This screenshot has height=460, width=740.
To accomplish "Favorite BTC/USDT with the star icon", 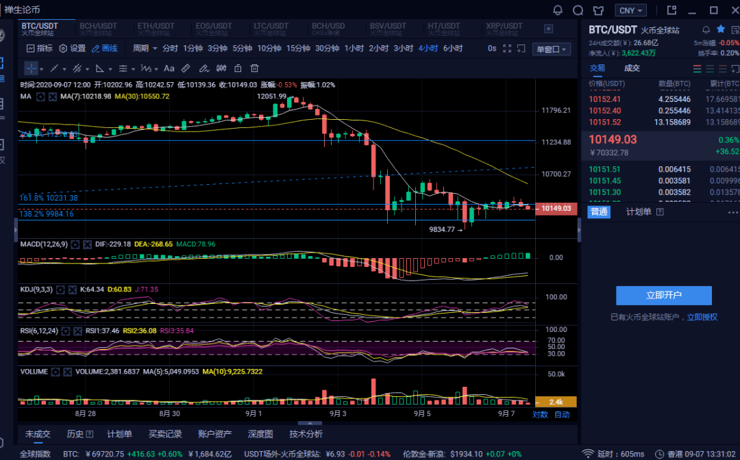I will click(721, 29).
